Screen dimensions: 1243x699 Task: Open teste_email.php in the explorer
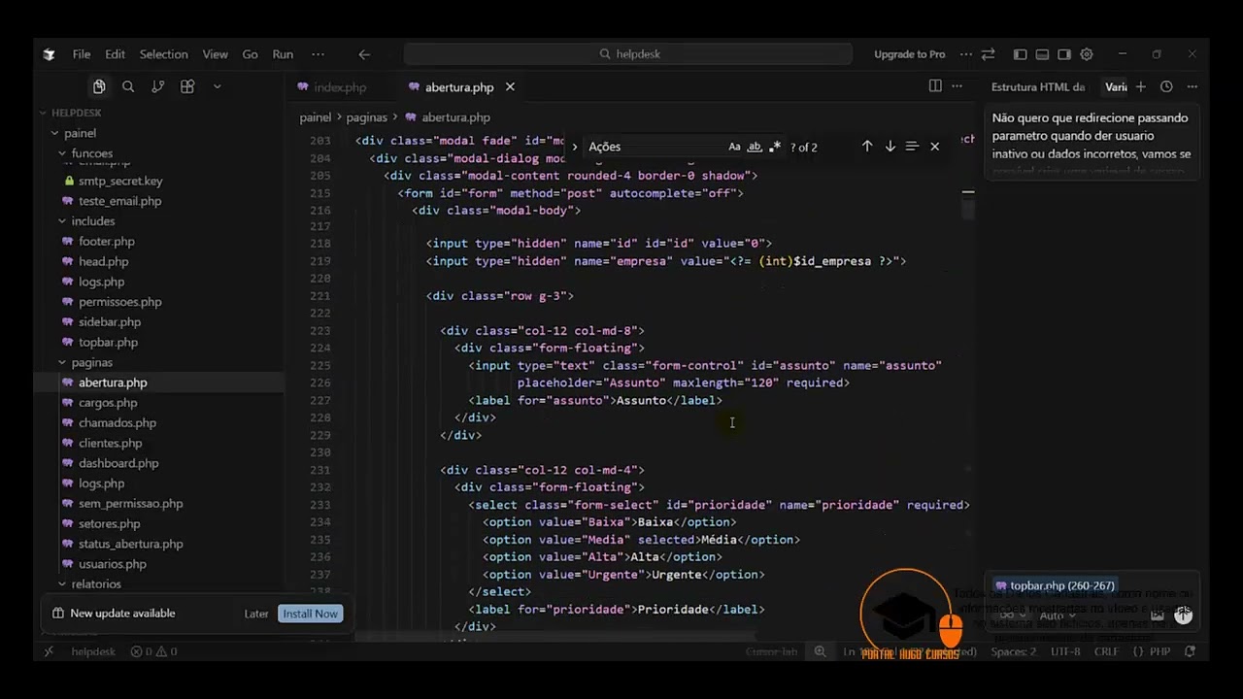(x=119, y=201)
